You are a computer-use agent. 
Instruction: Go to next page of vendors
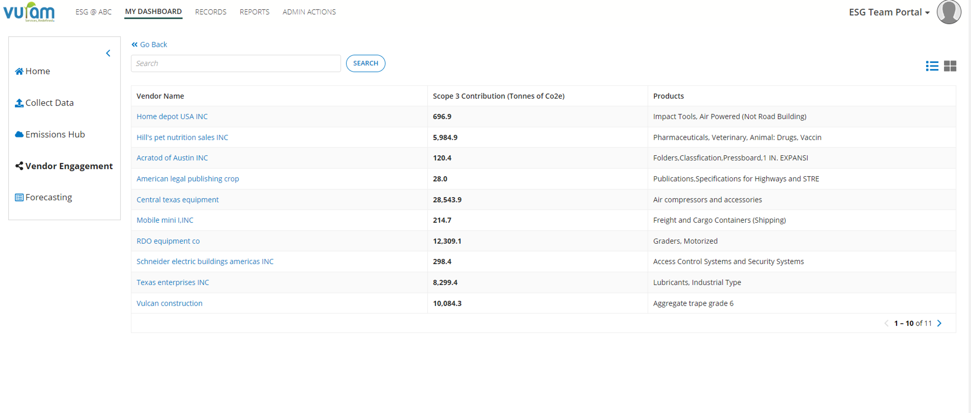coord(939,323)
